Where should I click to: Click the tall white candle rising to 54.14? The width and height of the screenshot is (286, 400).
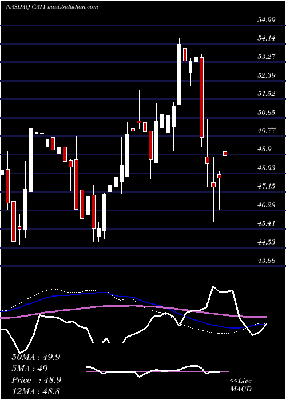179,74
